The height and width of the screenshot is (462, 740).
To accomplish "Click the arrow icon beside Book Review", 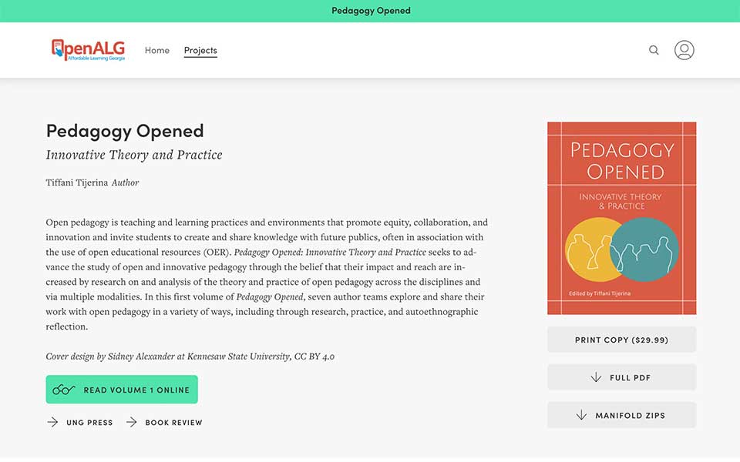I will point(132,422).
